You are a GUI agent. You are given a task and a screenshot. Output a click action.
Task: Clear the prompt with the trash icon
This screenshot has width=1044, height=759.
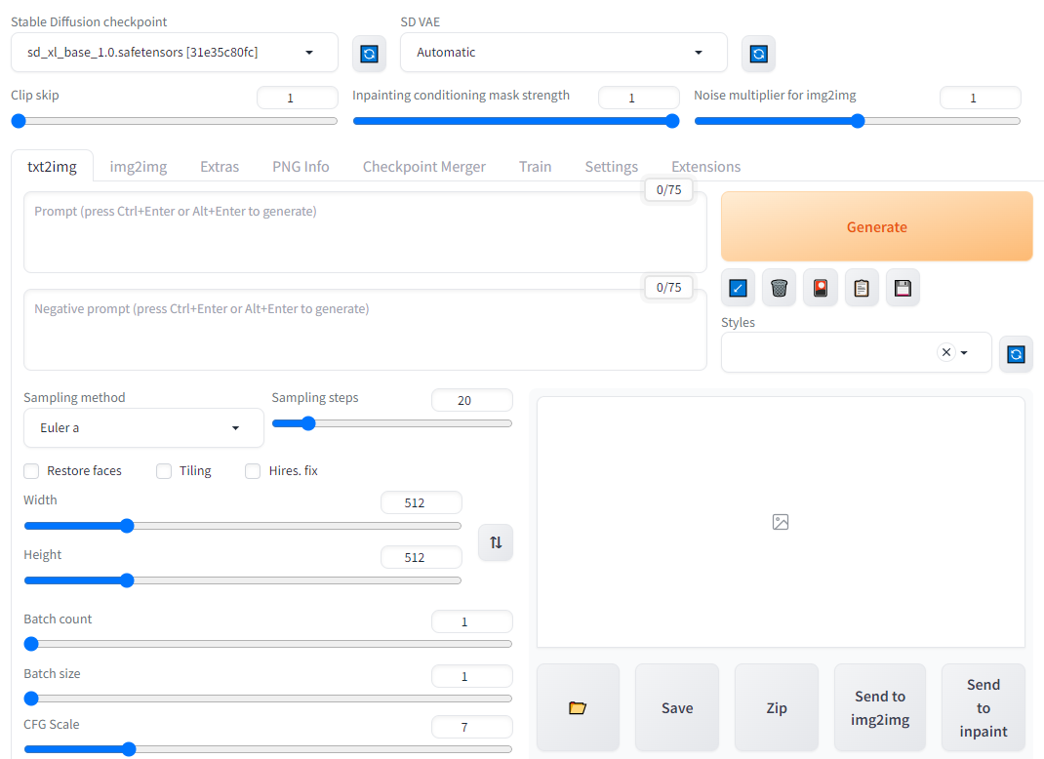pyautogui.click(x=779, y=288)
